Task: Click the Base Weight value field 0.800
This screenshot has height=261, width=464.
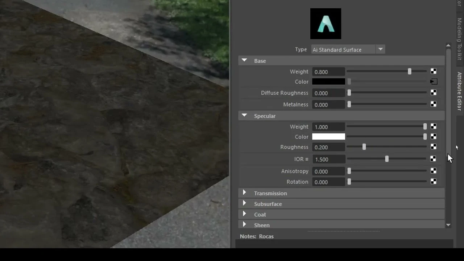Action: [328, 72]
